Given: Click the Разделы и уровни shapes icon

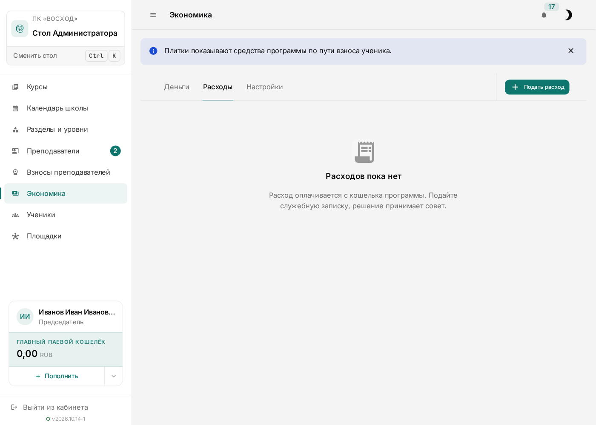Looking at the screenshot, I should (x=15, y=130).
